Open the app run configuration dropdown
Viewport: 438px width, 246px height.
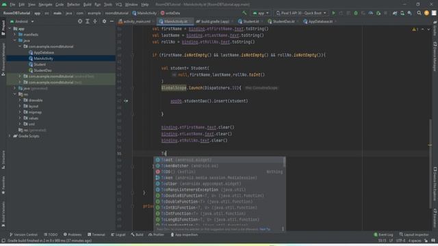[261, 13]
